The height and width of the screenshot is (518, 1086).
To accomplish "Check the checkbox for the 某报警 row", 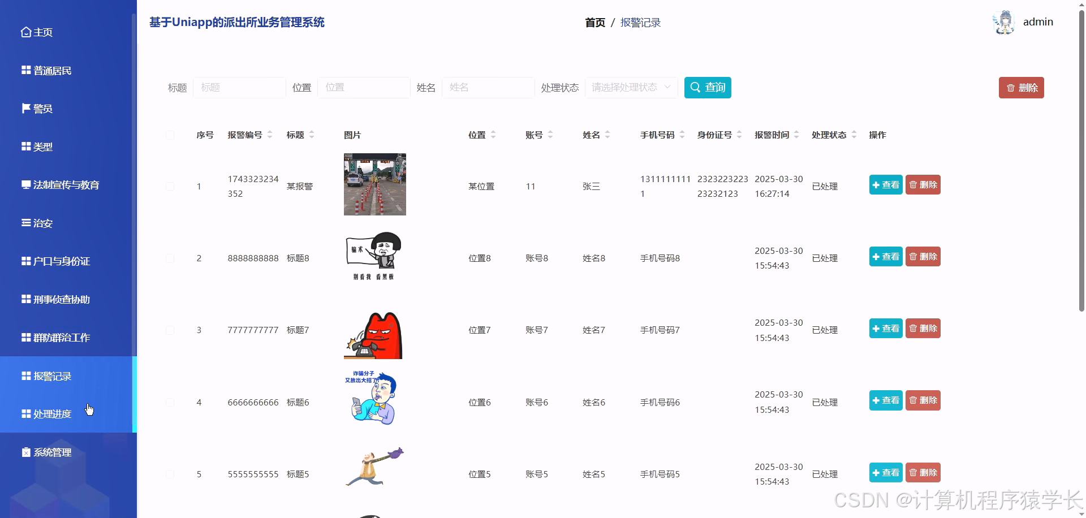I will [170, 186].
